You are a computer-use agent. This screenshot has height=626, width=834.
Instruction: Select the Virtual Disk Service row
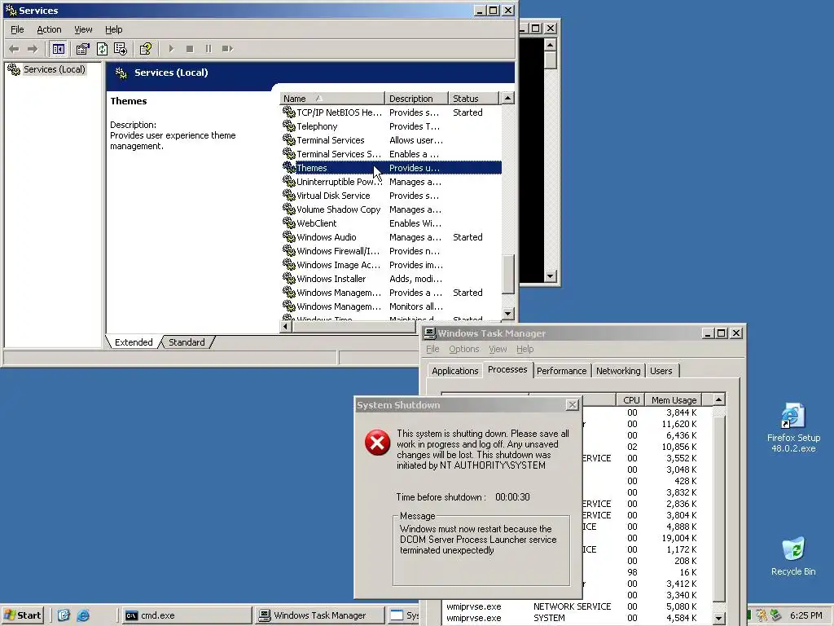point(392,196)
